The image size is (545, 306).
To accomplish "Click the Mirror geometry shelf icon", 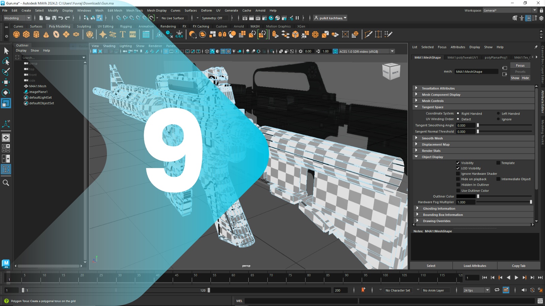I will click(x=222, y=34).
